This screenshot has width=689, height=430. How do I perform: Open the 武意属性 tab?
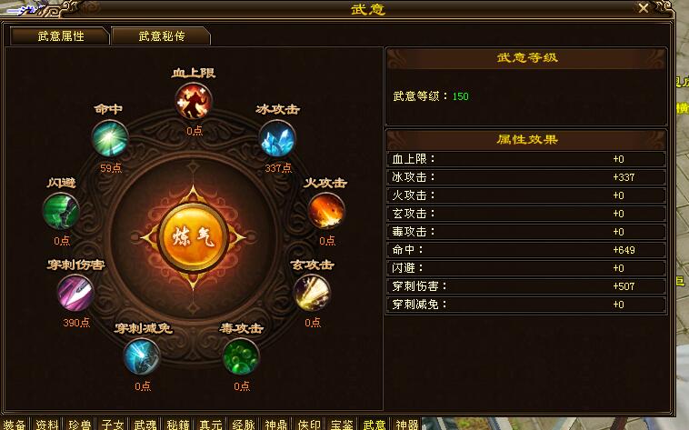pos(60,36)
